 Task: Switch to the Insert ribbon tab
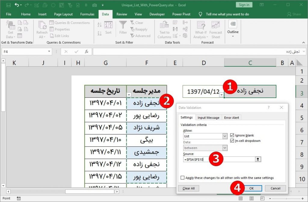42,14
